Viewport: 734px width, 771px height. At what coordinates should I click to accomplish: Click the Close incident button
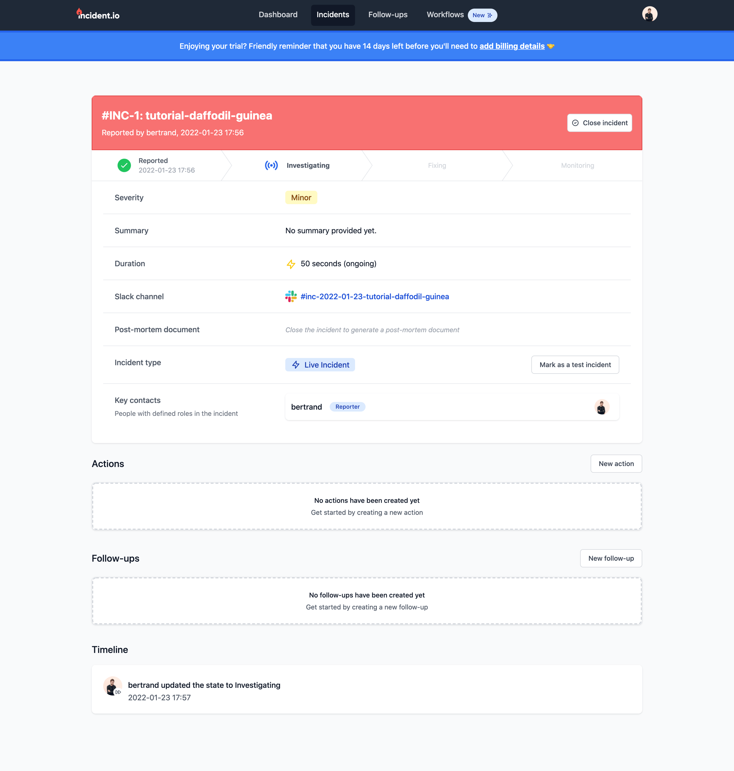click(599, 123)
